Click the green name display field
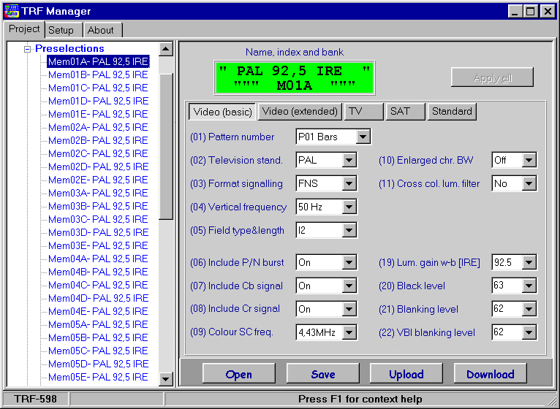 coord(295,78)
